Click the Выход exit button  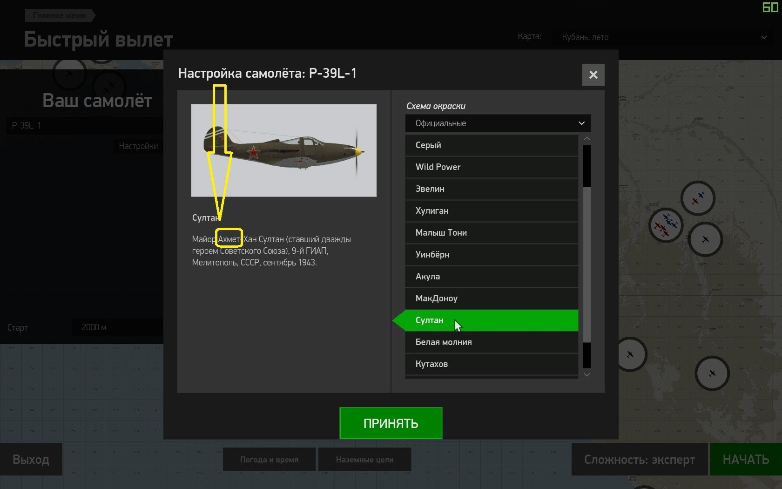(x=31, y=460)
